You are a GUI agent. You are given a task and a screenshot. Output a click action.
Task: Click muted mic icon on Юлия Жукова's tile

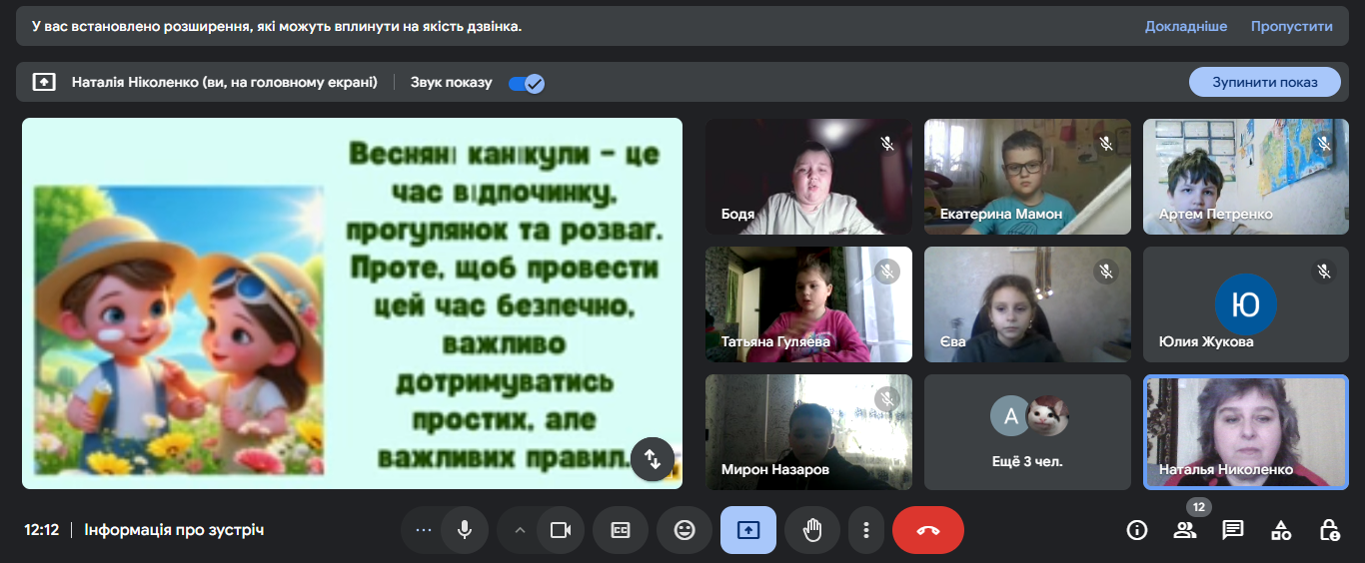(1325, 272)
